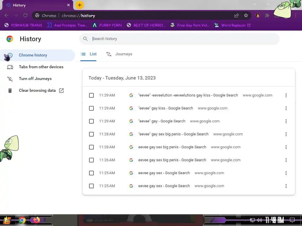Screen dimensions: 302x226
Task: Open the Anal Prolapse Time... bookmark
Action: pyautogui.click(x=67, y=25)
